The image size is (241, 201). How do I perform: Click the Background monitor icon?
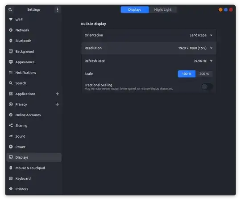(11, 51)
